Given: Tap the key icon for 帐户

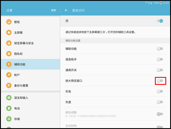Looking at the screenshot, I should tap(9, 75).
